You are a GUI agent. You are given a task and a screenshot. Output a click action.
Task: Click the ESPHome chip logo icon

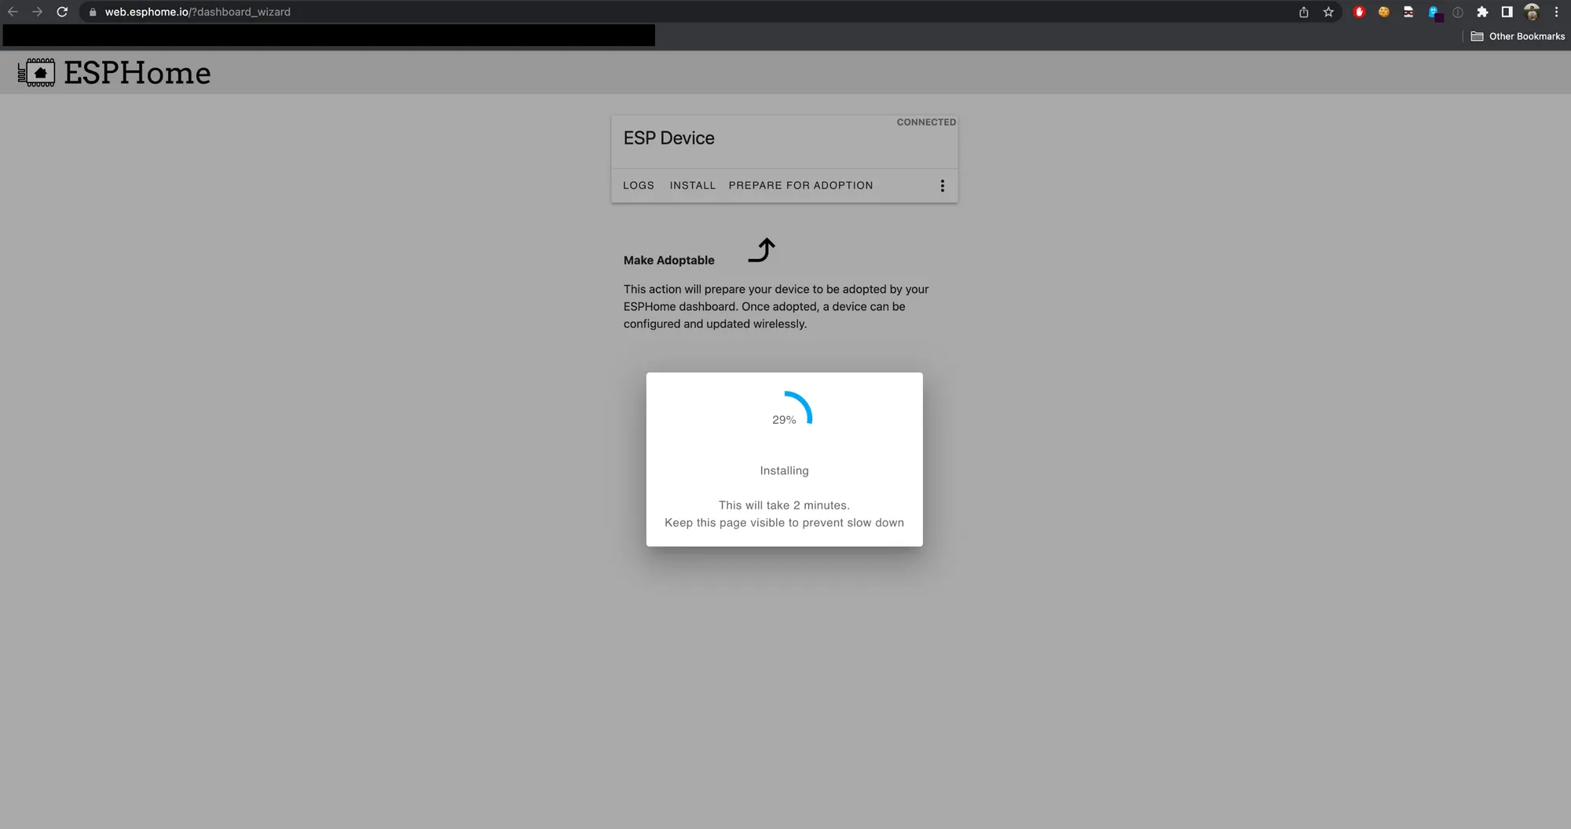click(37, 73)
